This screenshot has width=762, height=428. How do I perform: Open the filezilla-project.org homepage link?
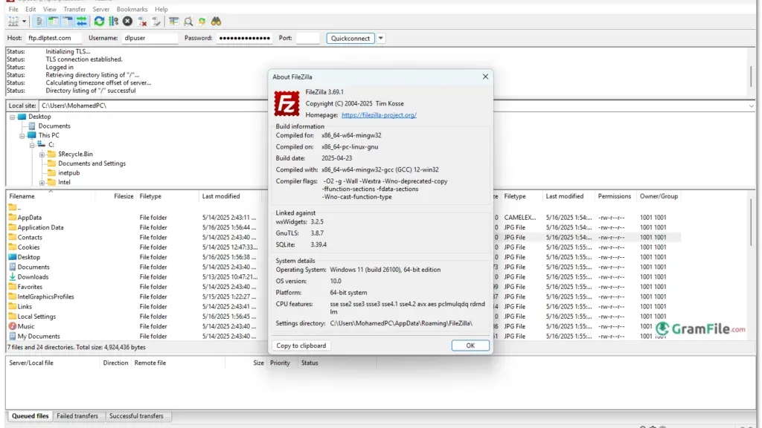tap(379, 115)
